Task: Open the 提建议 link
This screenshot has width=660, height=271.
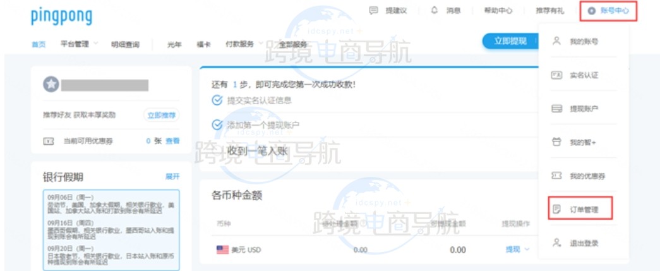Action: [396, 11]
